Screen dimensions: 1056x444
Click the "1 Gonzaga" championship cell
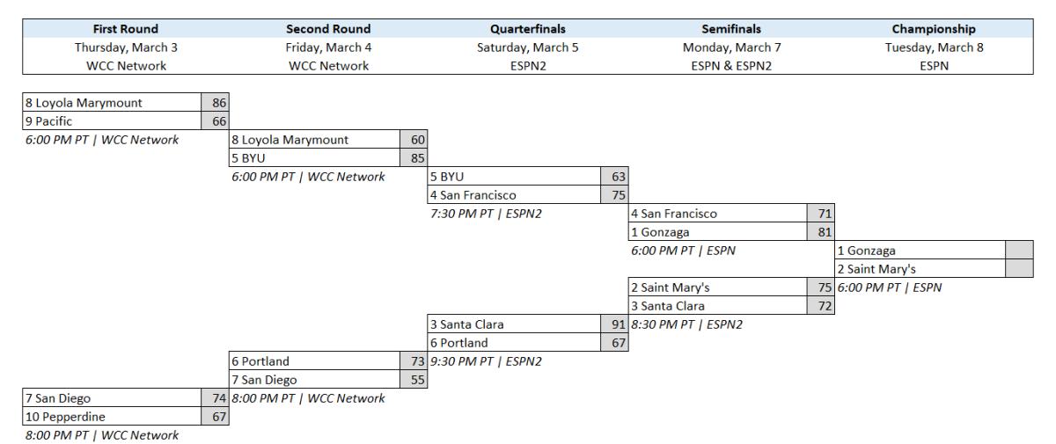pos(920,251)
